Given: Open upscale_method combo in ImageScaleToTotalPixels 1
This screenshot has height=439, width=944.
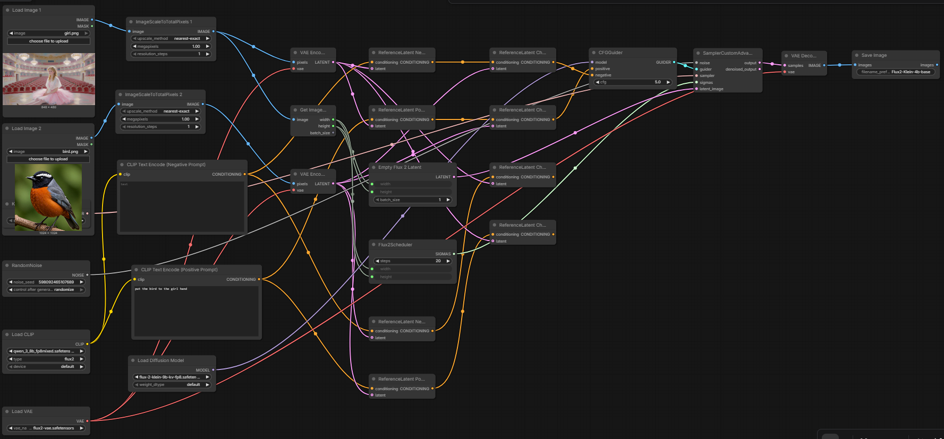Looking at the screenshot, I should [x=171, y=39].
